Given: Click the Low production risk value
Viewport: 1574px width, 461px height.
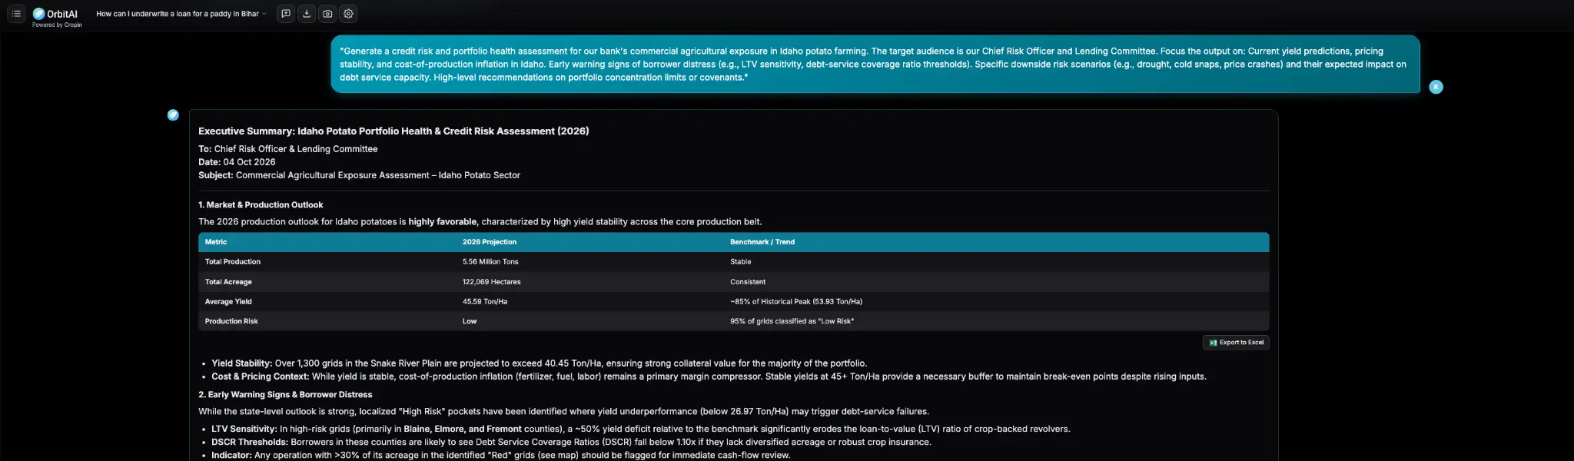Looking at the screenshot, I should click(x=470, y=321).
